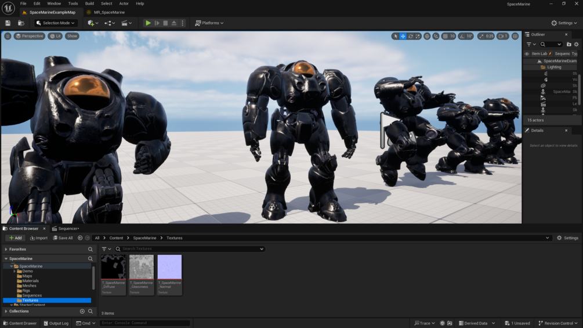Screen dimensions: 583x328
Task: Click Search Textures input field
Action: click(x=190, y=249)
